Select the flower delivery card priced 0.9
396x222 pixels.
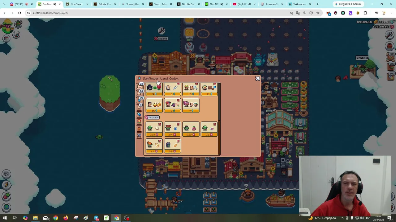[209, 129]
